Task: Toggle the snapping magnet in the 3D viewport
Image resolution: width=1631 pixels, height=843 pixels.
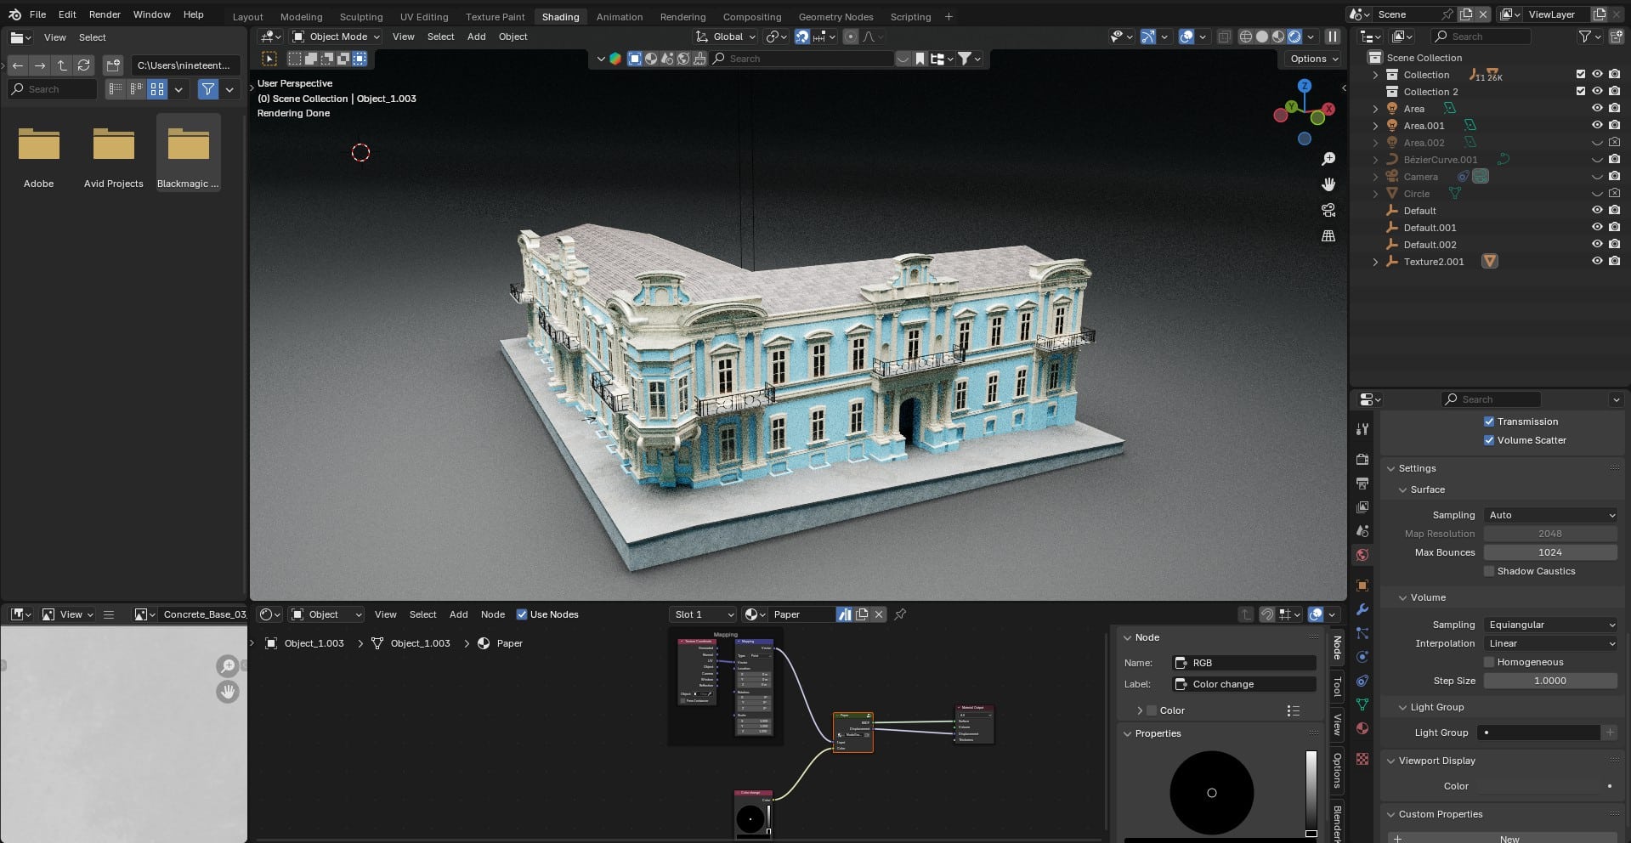Action: (x=801, y=37)
